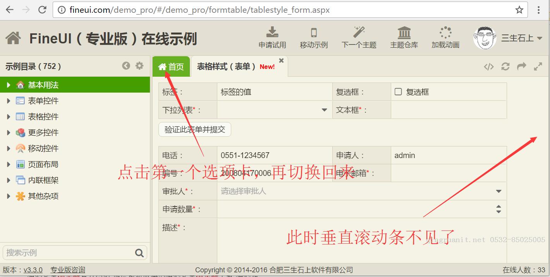Click the browser address bar URL
This screenshot has height=277, width=550.
click(x=199, y=10)
